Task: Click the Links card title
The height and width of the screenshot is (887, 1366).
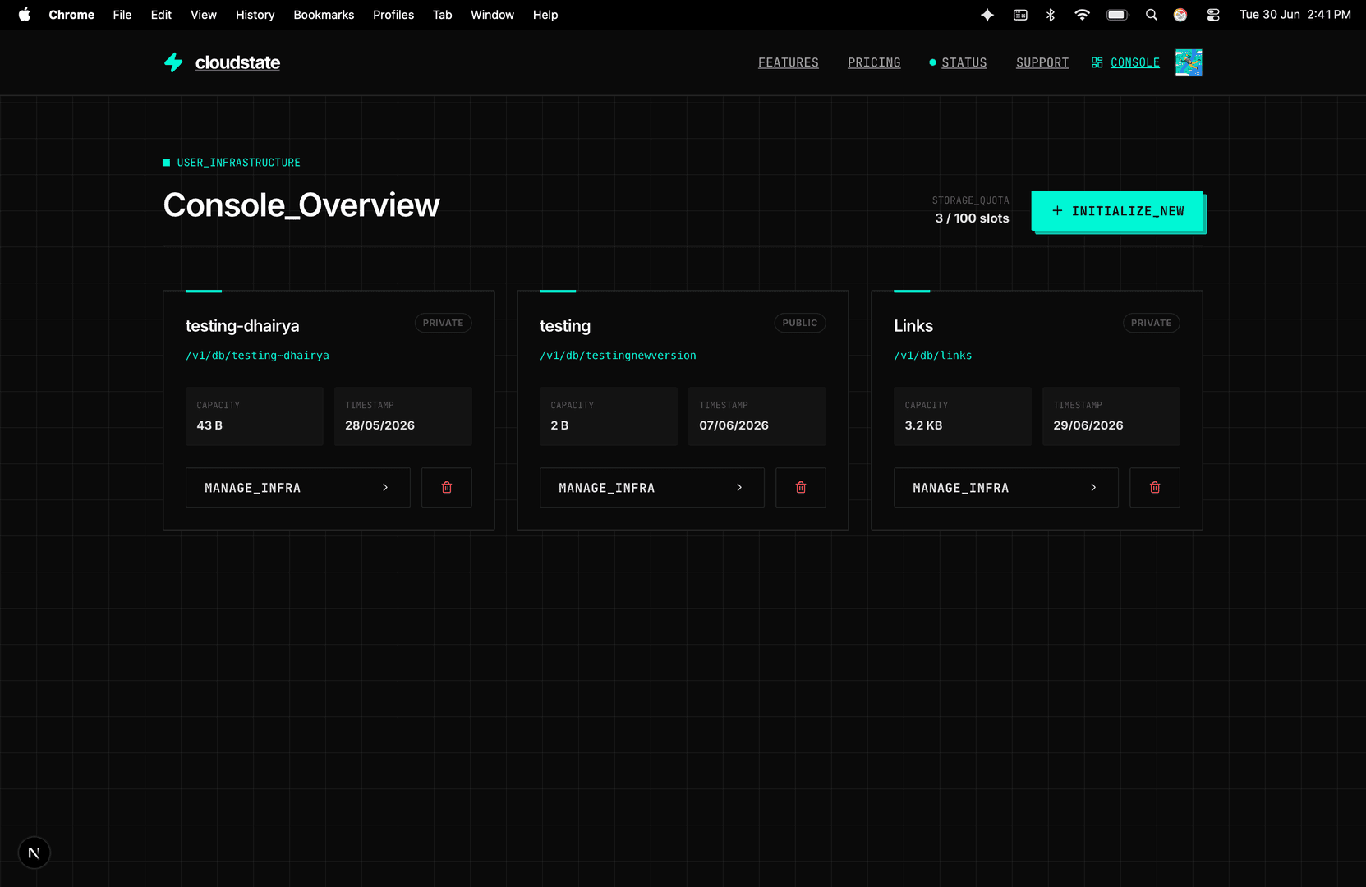Action: coord(913,326)
